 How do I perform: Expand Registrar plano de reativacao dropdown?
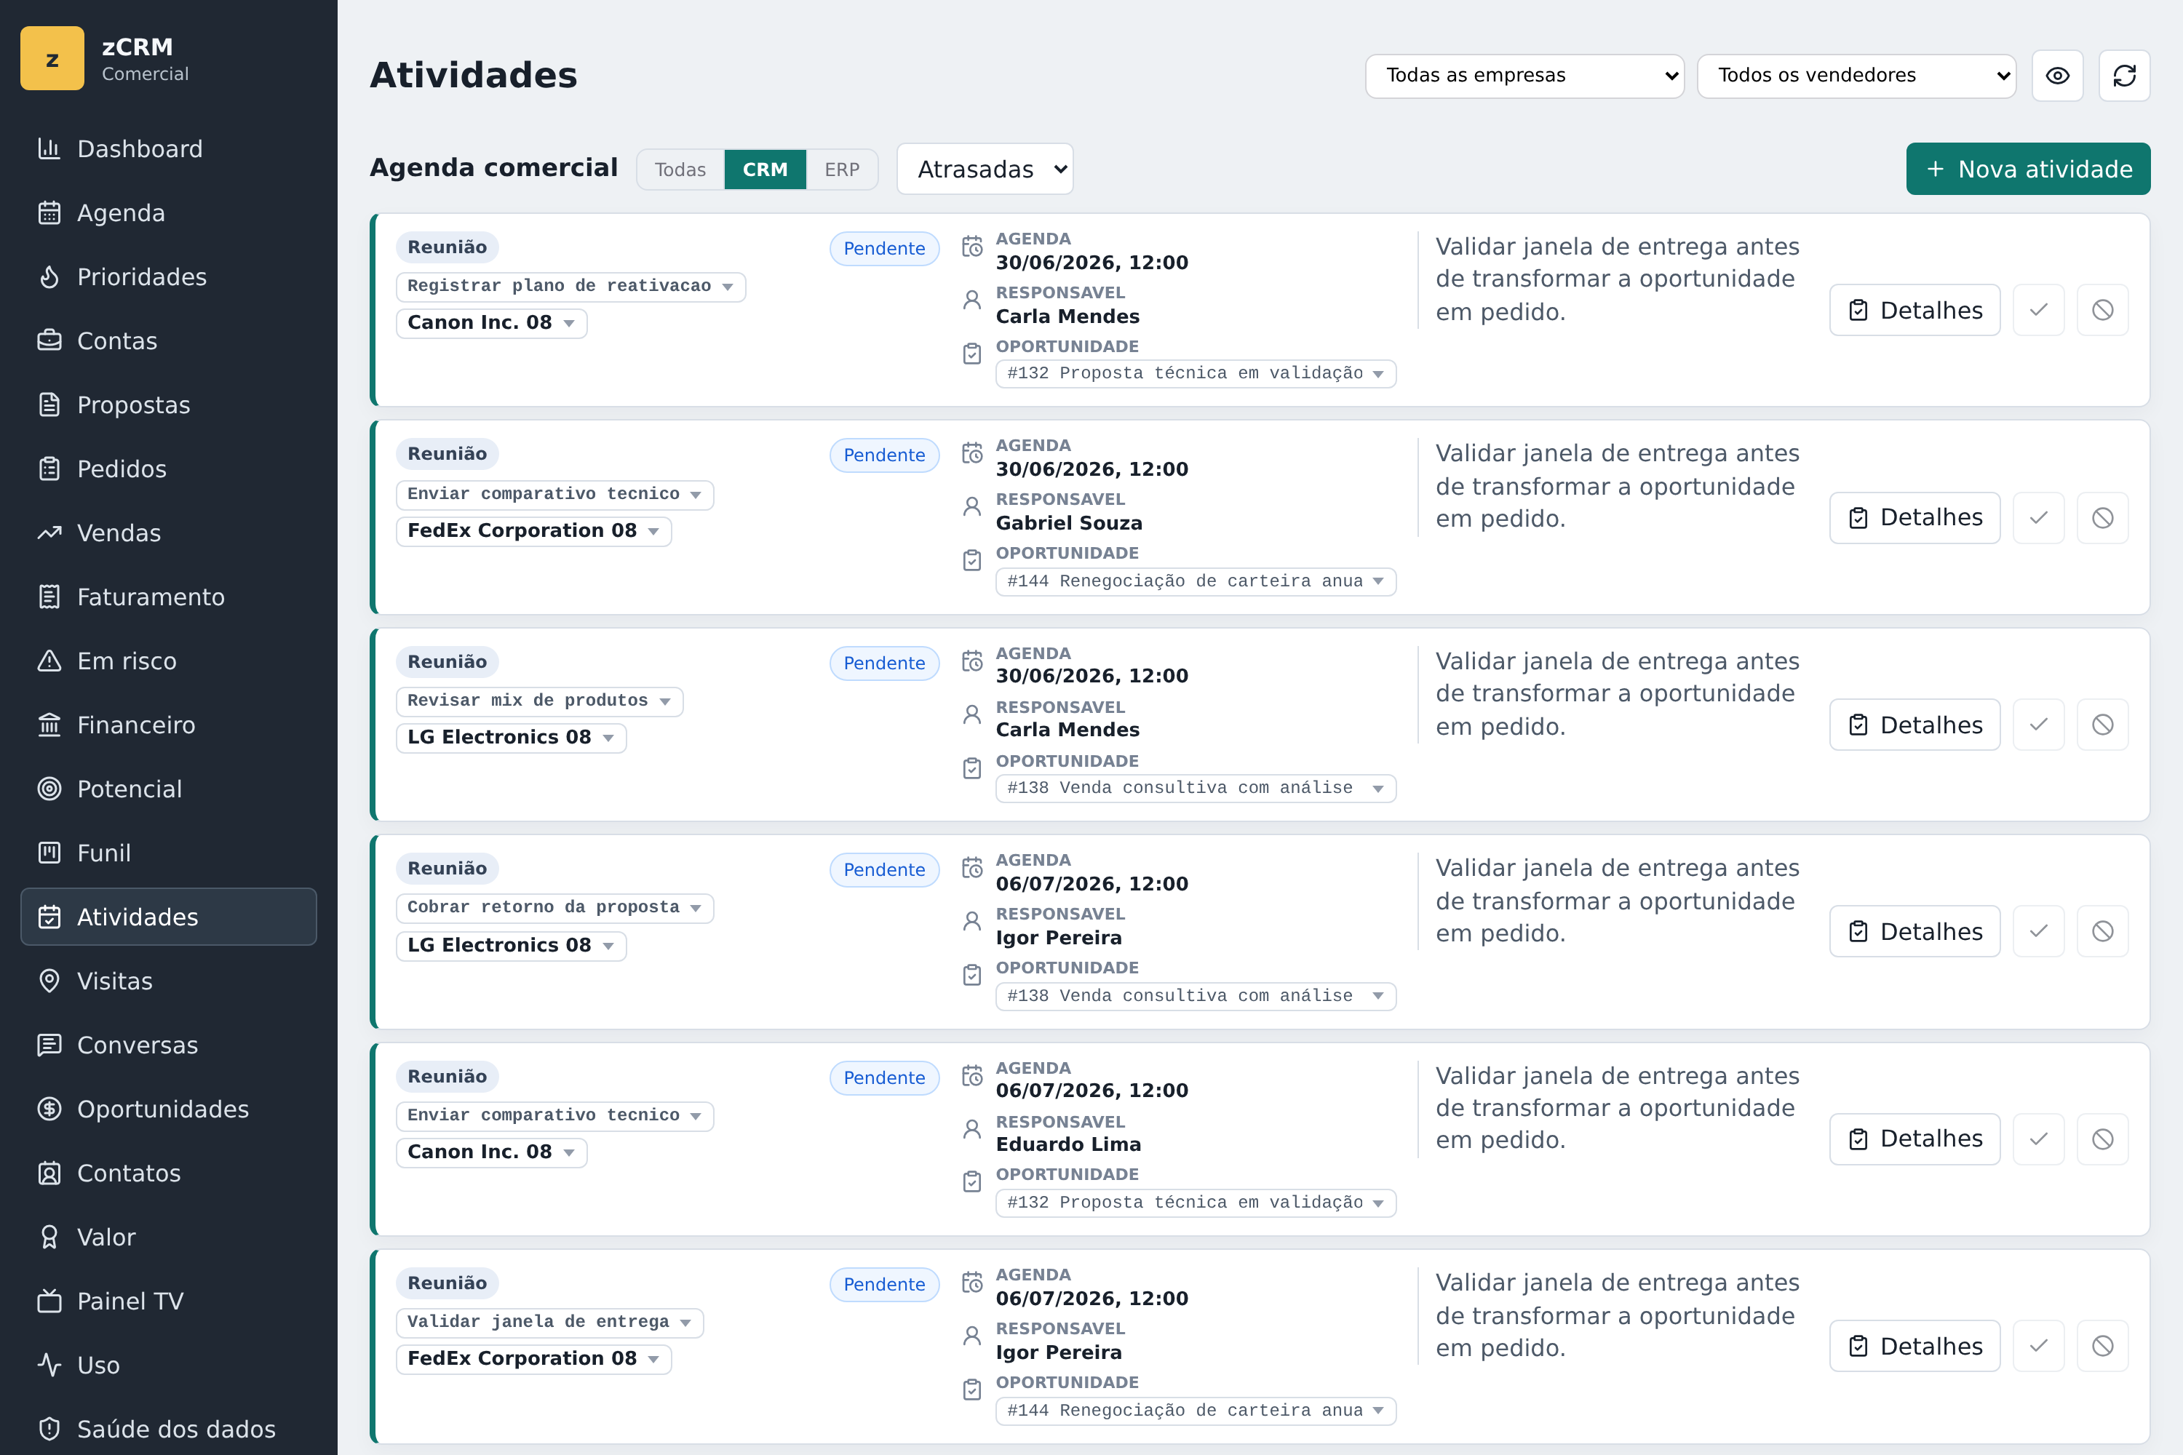pos(570,286)
